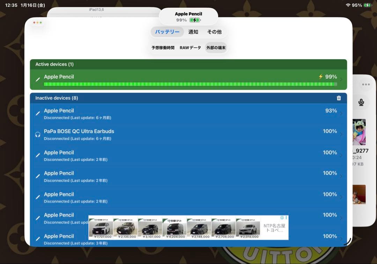Tap the Wi-Fi icon in the status bar
This screenshot has width=377, height=264.
(x=348, y=5)
